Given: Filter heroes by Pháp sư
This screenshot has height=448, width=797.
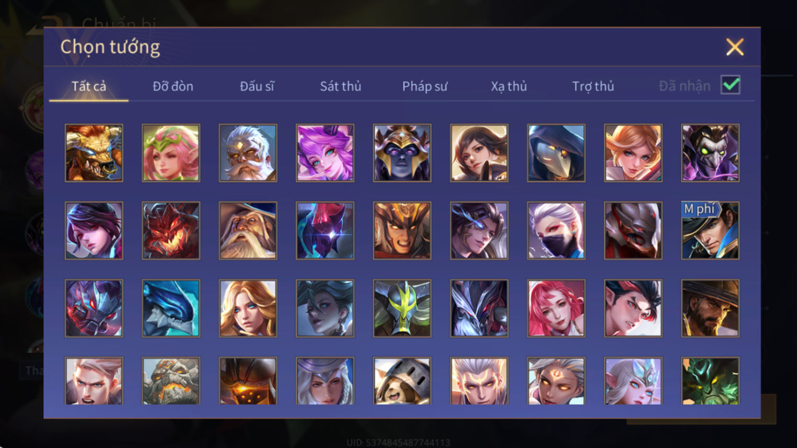Looking at the screenshot, I should coord(425,86).
